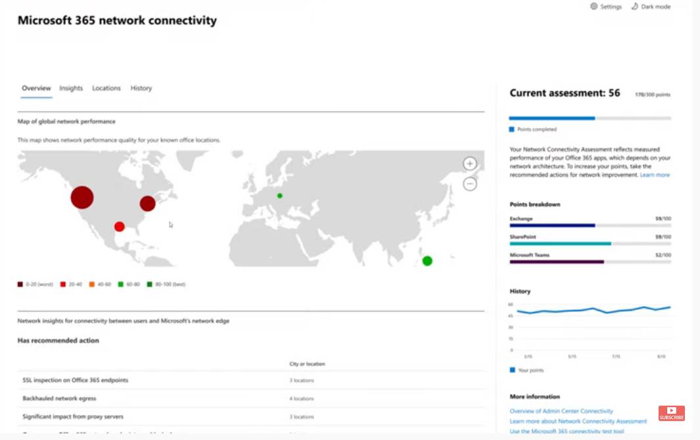700x440 pixels.
Task: Click the small green circle in Europe
Action: click(x=280, y=196)
